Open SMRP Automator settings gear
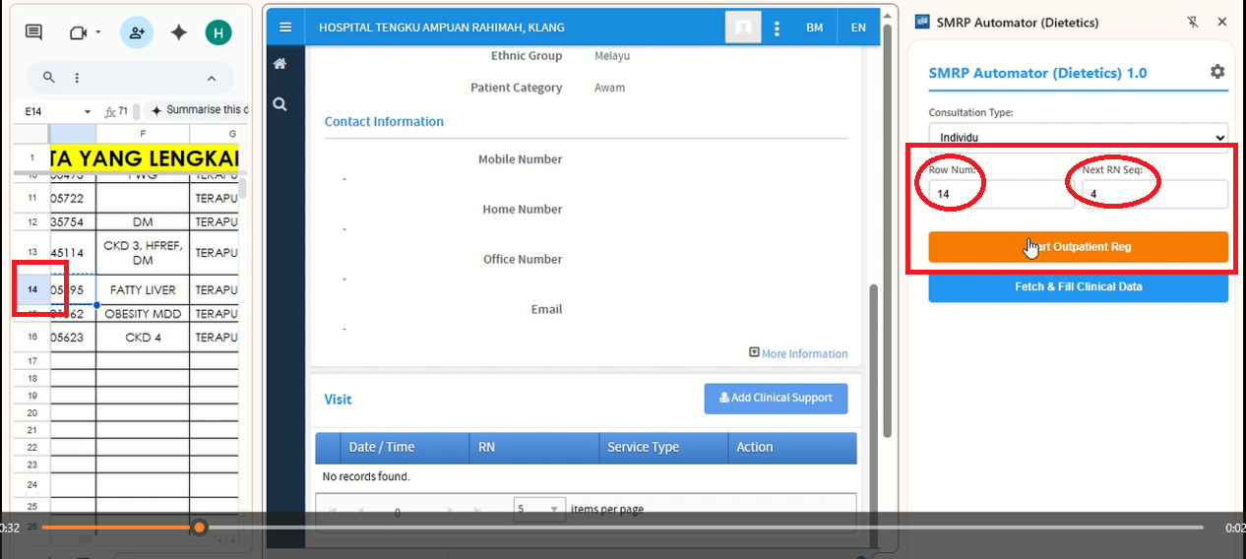Screen dimensions: 1246x559 1217,72
